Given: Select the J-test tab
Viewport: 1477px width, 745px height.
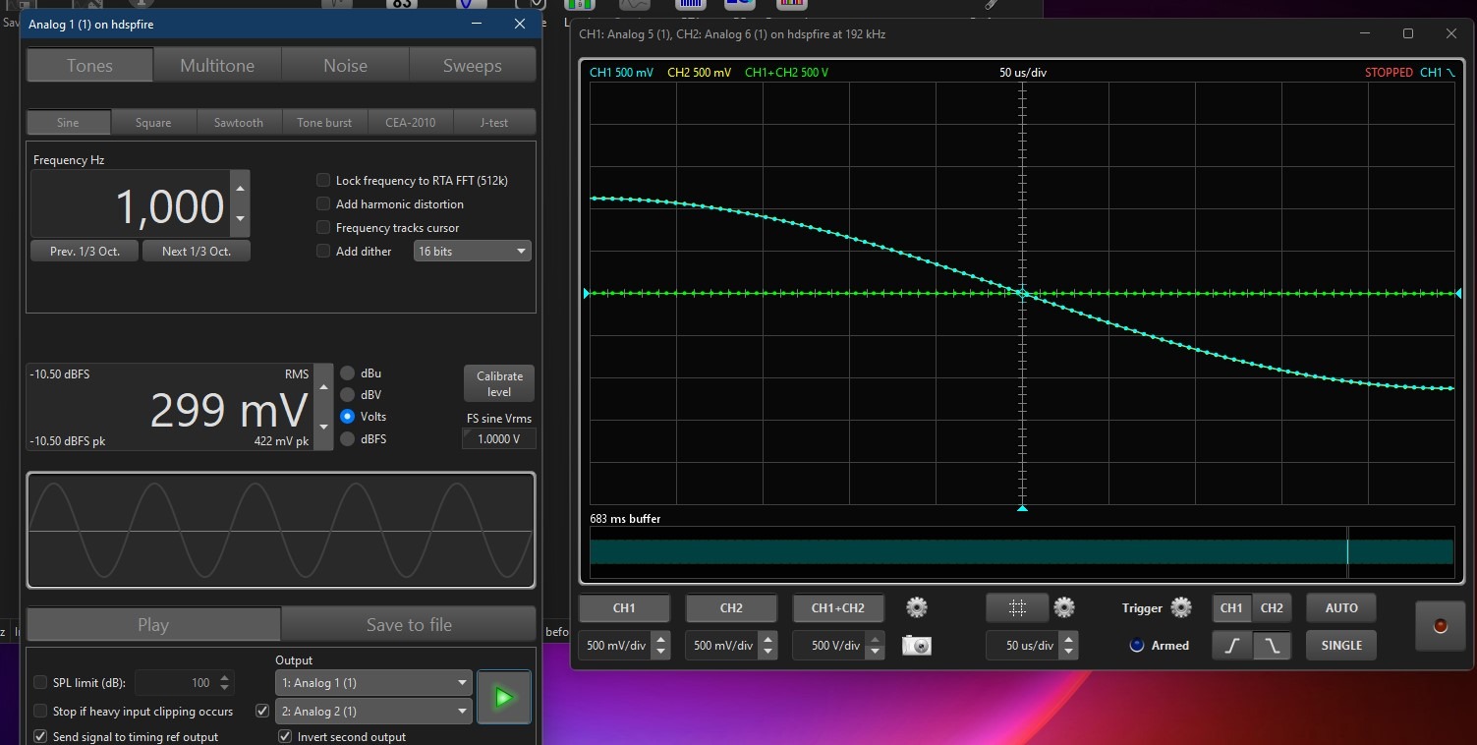Looking at the screenshot, I should pos(494,122).
